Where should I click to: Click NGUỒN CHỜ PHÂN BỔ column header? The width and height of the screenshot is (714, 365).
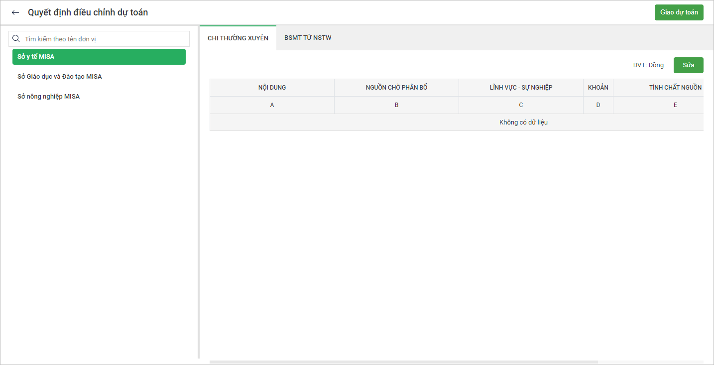coord(396,88)
